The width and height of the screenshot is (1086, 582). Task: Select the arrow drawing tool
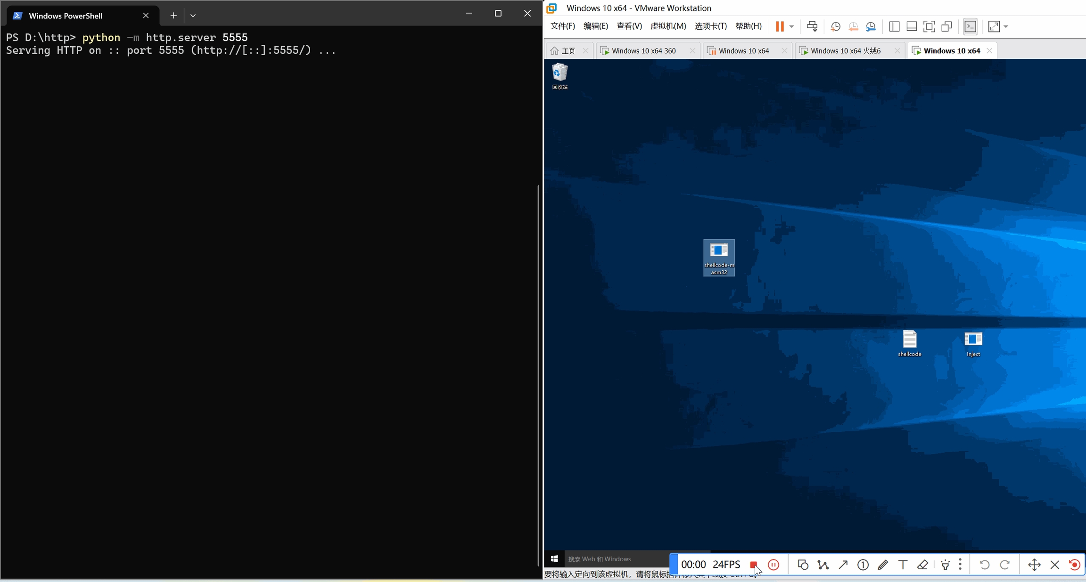tap(843, 565)
